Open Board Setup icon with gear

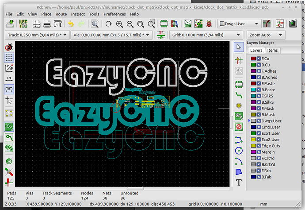23,24
